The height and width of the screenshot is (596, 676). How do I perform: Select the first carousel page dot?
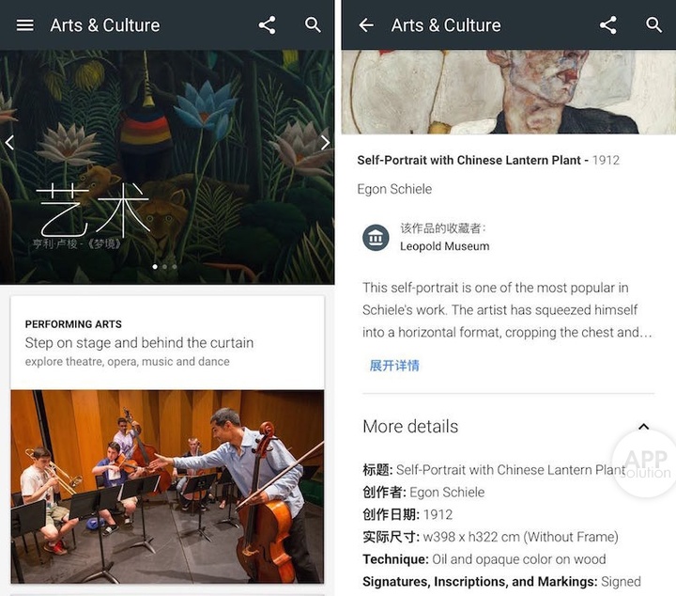[x=155, y=267]
